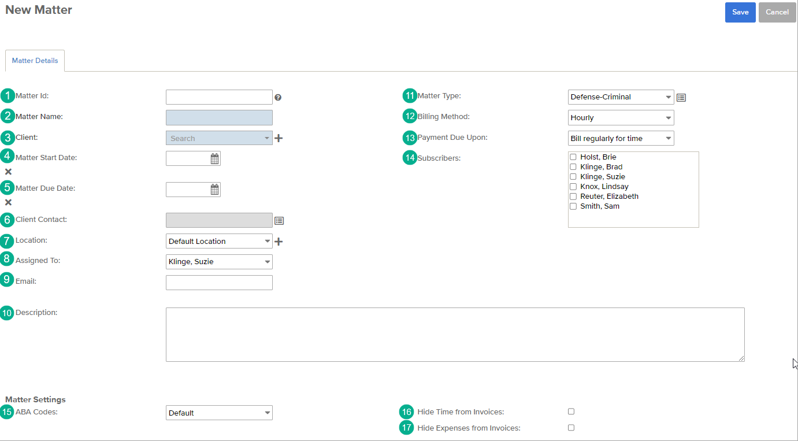
Task: Toggle Hide Expenses from Invoices checkbox
Action: pos(571,428)
